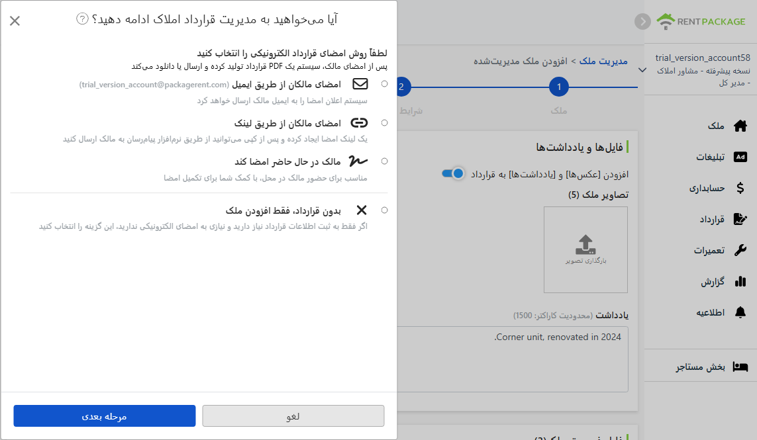757x440 pixels.
Task: Click the handwritten signature icon
Action: 358,161
